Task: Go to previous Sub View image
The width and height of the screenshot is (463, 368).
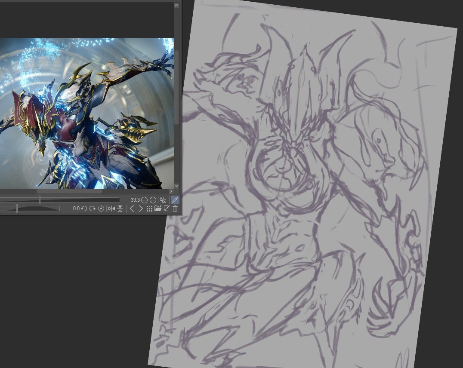Action: click(x=132, y=209)
